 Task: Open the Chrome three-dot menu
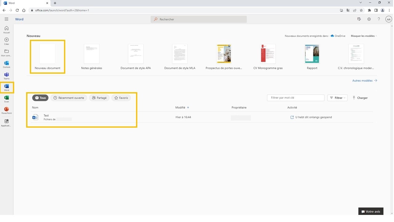pyautogui.click(x=389, y=10)
